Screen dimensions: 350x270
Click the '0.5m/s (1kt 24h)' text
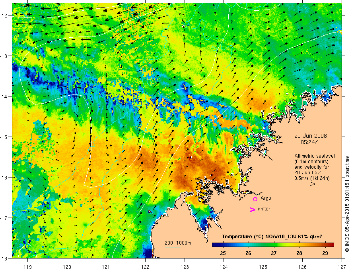pos(312,178)
